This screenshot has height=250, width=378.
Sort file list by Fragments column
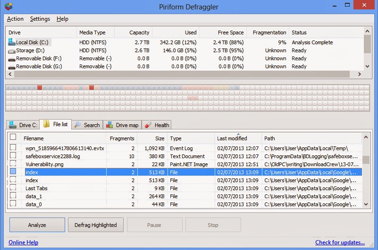tap(122, 138)
